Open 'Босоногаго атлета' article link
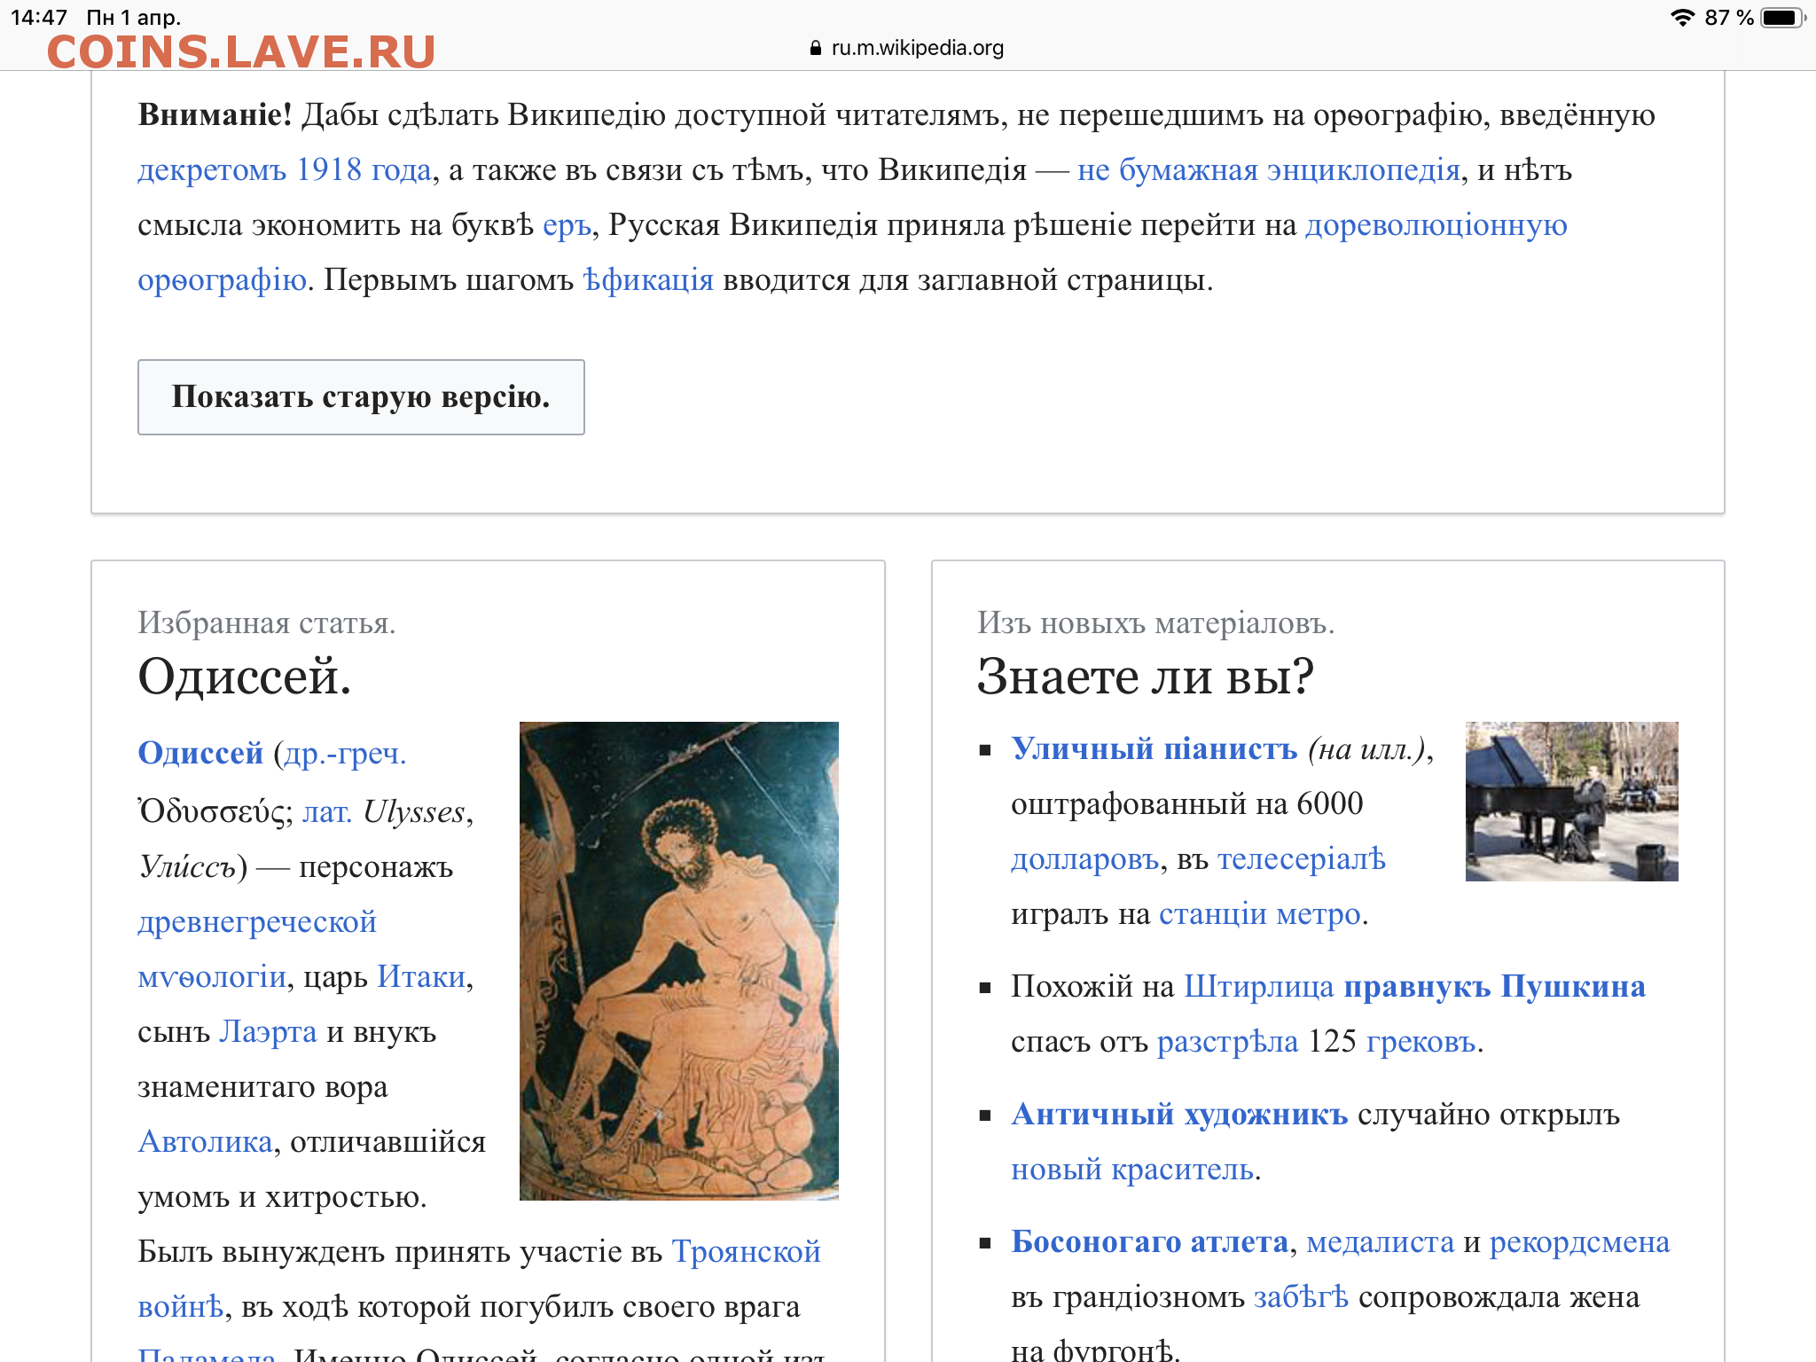 (x=1150, y=1242)
